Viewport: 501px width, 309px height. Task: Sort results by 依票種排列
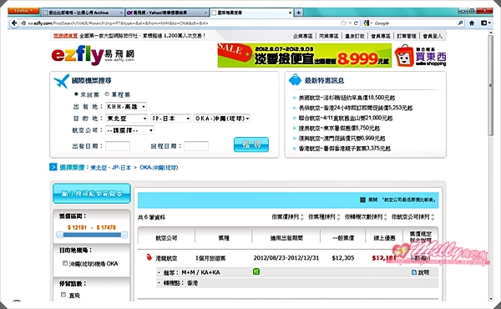[x=324, y=217]
